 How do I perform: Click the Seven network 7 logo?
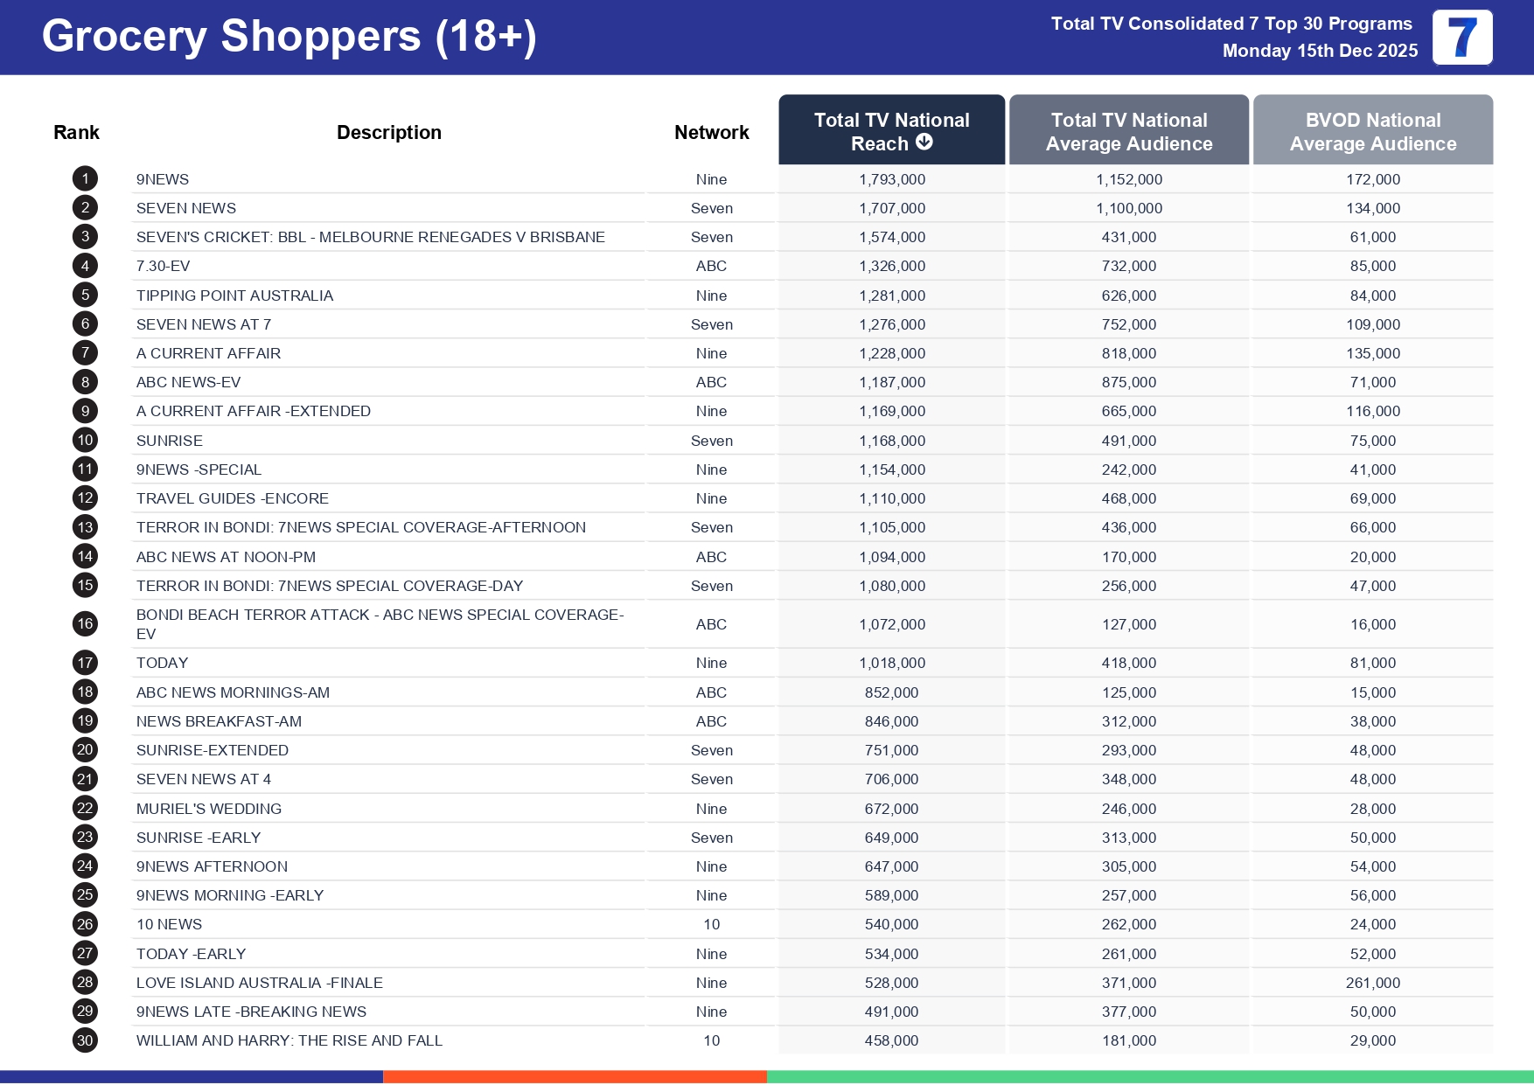[x=1461, y=38]
